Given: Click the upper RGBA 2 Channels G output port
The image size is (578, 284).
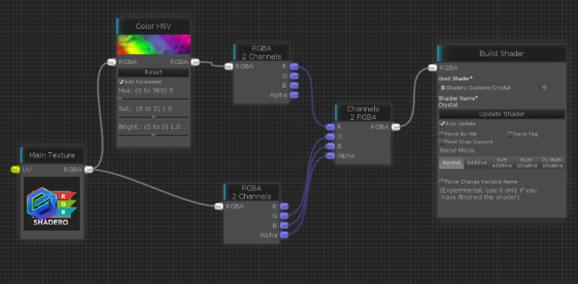Looking at the screenshot, I should (x=294, y=76).
